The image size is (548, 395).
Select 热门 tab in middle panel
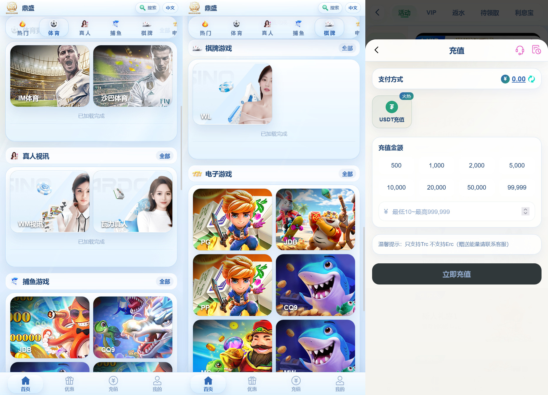[205, 28]
